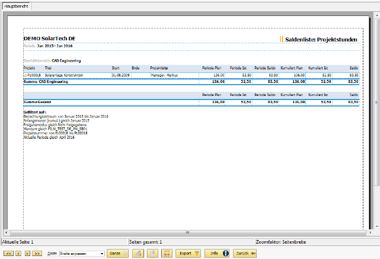Click the horizontal scrollbar left arrow
This screenshot has height=259, width=380.
coord(6,231)
